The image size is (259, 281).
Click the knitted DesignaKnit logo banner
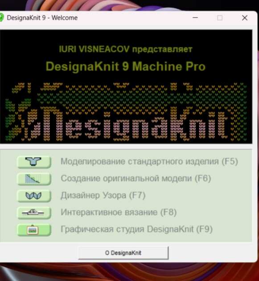click(x=126, y=112)
